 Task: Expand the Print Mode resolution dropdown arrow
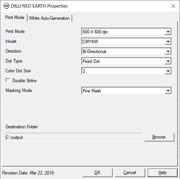click(x=168, y=32)
